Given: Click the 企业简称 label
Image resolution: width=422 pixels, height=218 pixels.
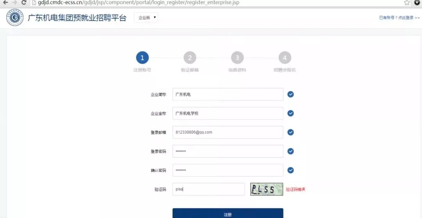Looking at the screenshot, I should point(158,95).
